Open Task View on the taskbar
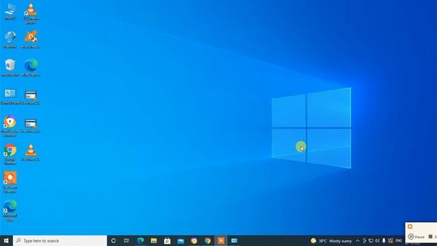Viewport: 437px width, 246px height. [126, 241]
